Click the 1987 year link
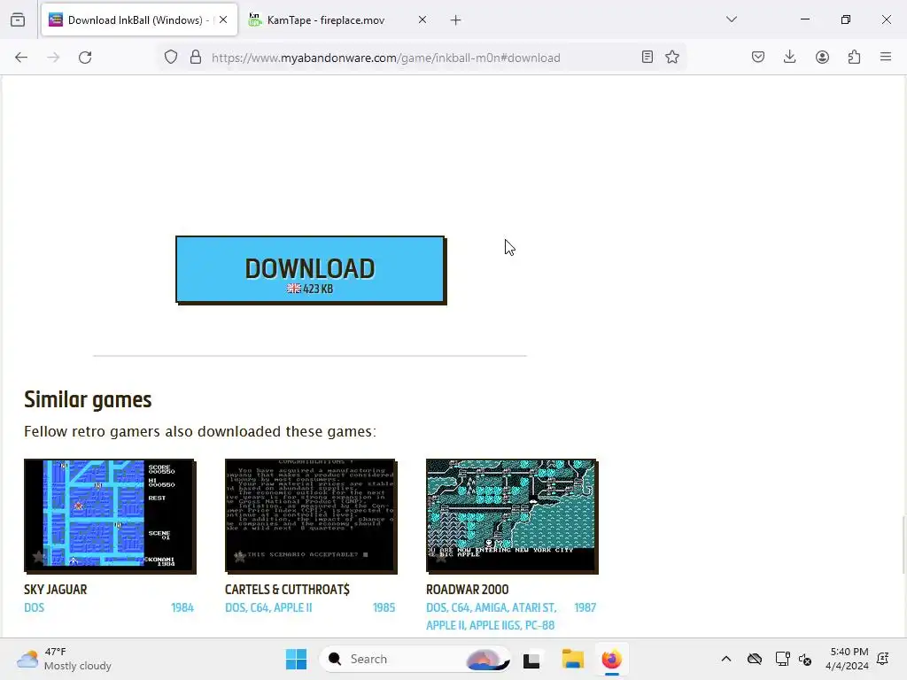Screen dimensions: 907x680 pos(585,607)
